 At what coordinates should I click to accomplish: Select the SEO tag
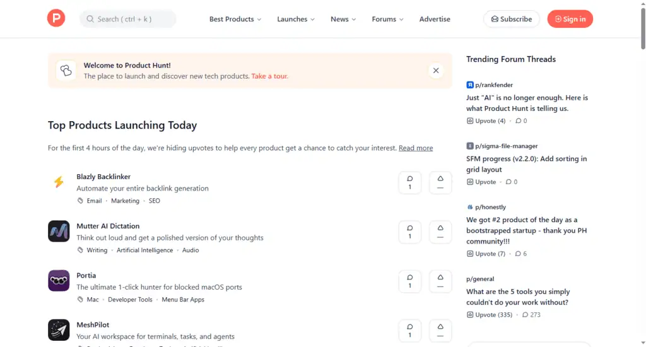(x=155, y=201)
